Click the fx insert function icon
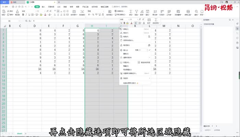 pos(29,21)
